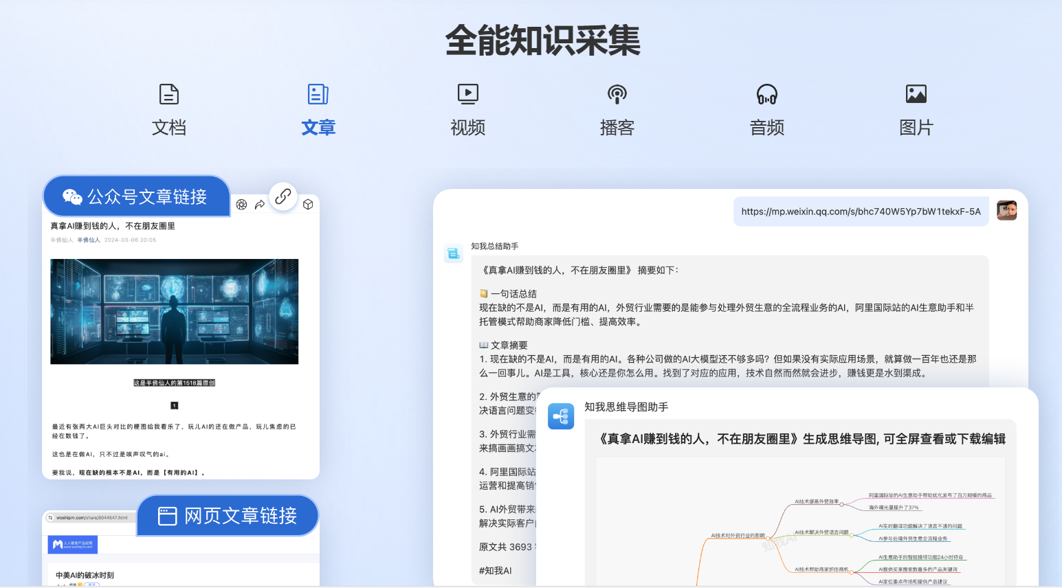Choose the 播客 podcast icon
The image size is (1062, 588).
617,94
